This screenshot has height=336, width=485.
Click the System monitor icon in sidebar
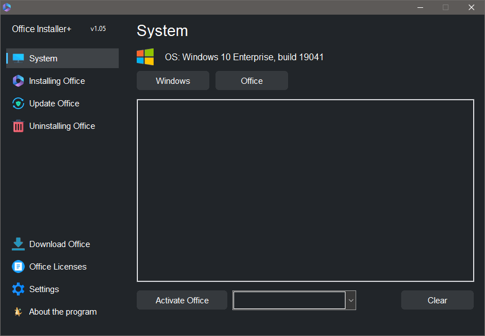tap(19, 59)
